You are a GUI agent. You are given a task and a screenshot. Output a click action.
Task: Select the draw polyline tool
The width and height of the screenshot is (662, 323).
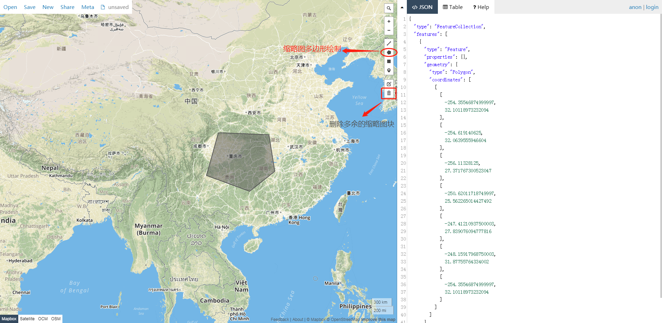tap(389, 43)
